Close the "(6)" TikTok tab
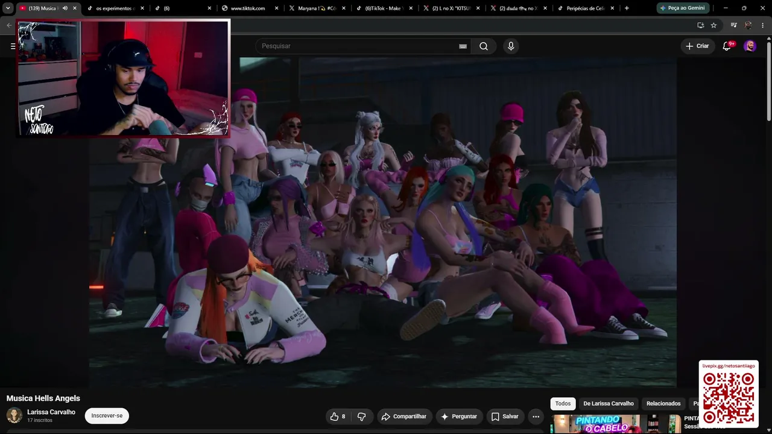The image size is (772, 434). 209,8
